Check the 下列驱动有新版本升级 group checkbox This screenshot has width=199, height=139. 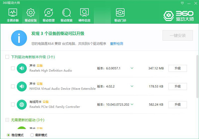(7, 57)
